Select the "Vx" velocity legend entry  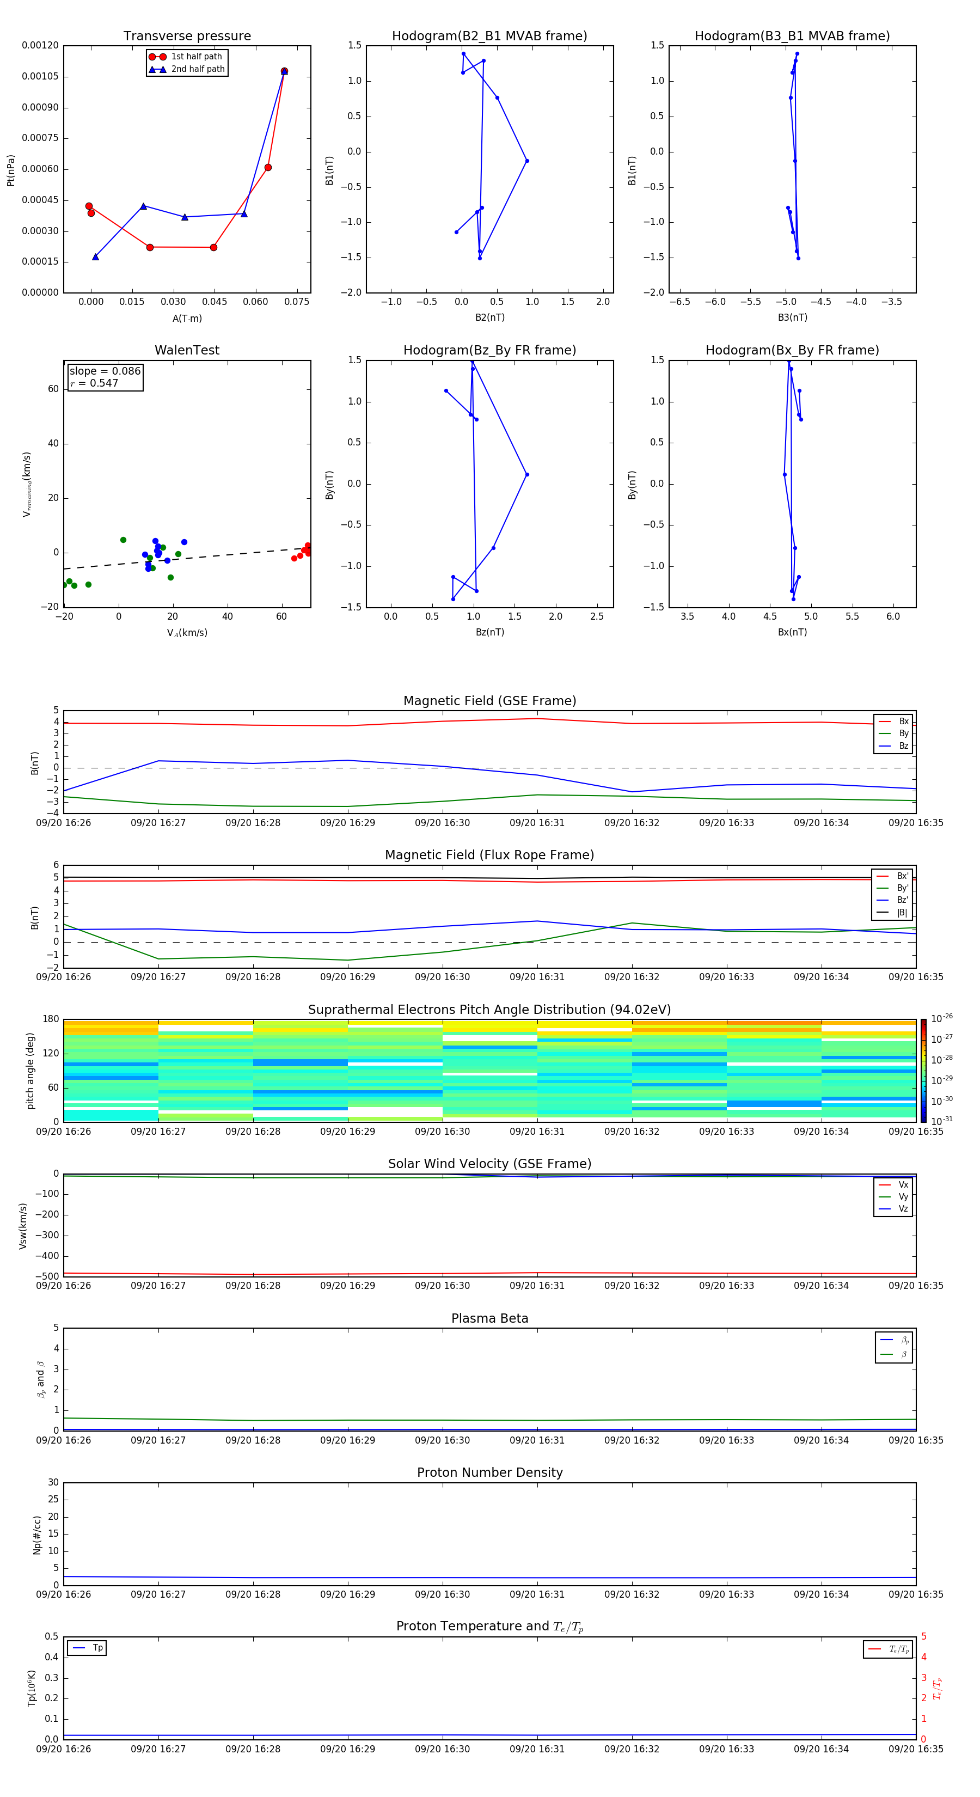pos(893,1184)
